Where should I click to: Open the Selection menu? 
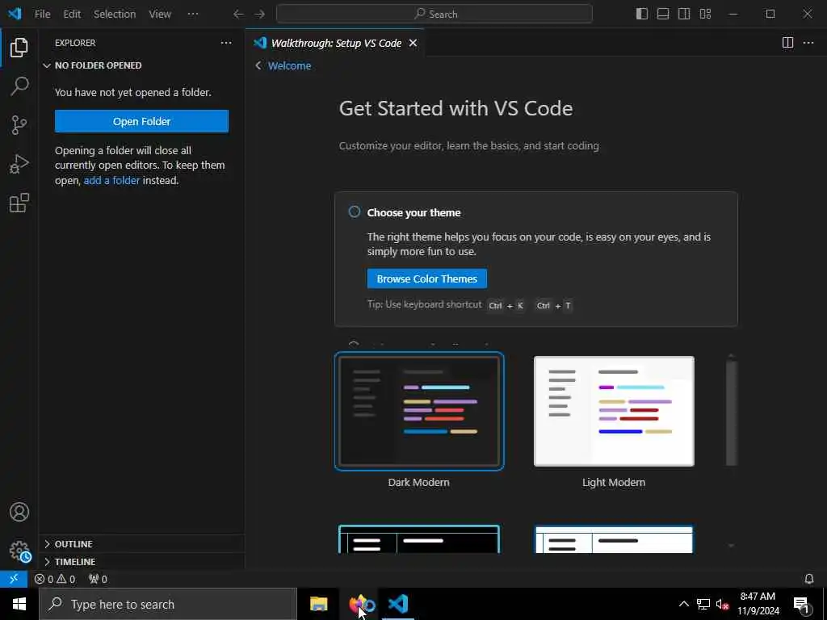click(x=115, y=15)
